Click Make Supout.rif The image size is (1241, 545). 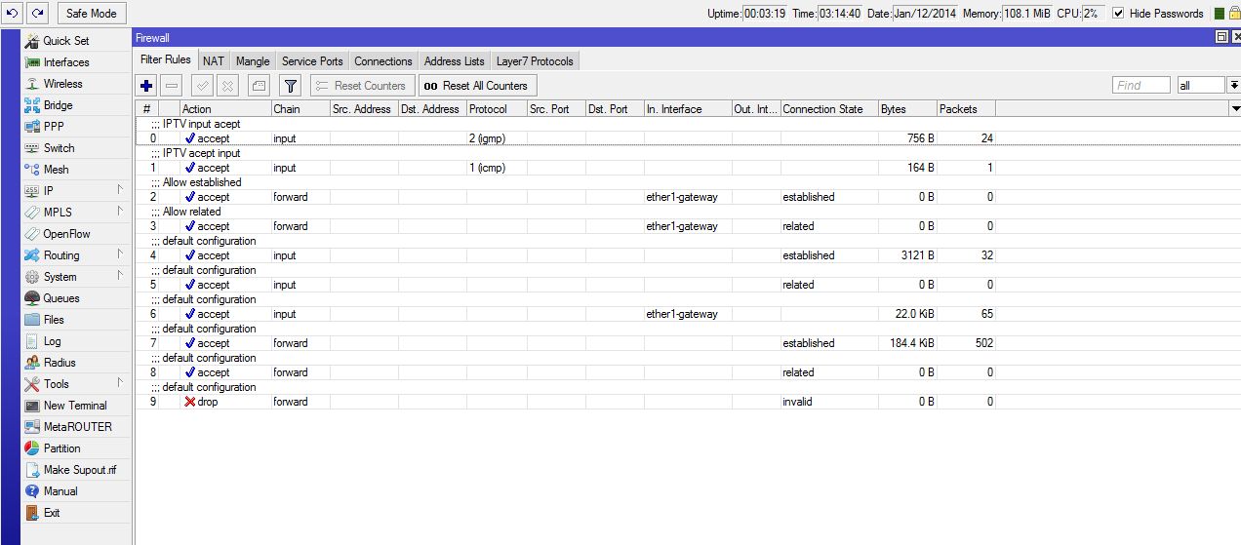tap(76, 470)
